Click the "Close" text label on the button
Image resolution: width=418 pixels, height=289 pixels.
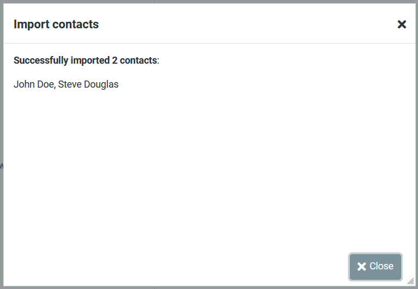tap(381, 266)
